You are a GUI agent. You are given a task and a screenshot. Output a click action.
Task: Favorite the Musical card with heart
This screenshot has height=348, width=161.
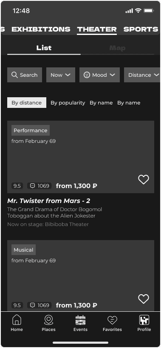tap(144, 299)
